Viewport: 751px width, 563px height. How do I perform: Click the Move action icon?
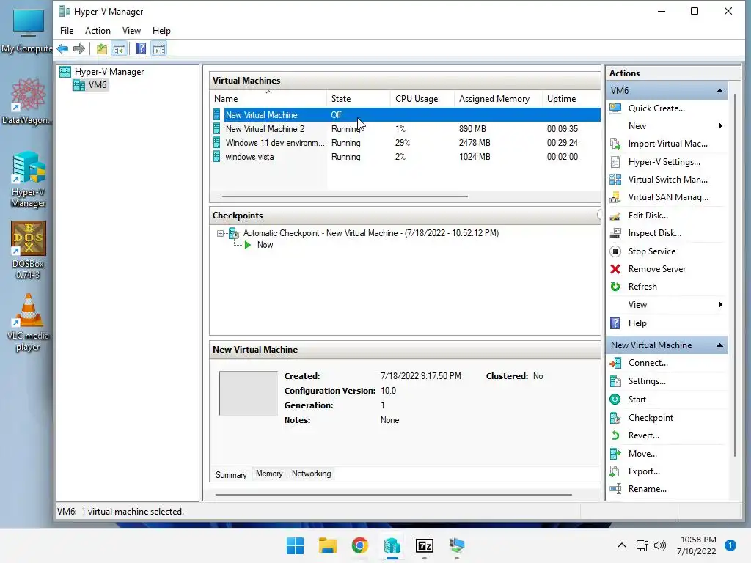(615, 453)
